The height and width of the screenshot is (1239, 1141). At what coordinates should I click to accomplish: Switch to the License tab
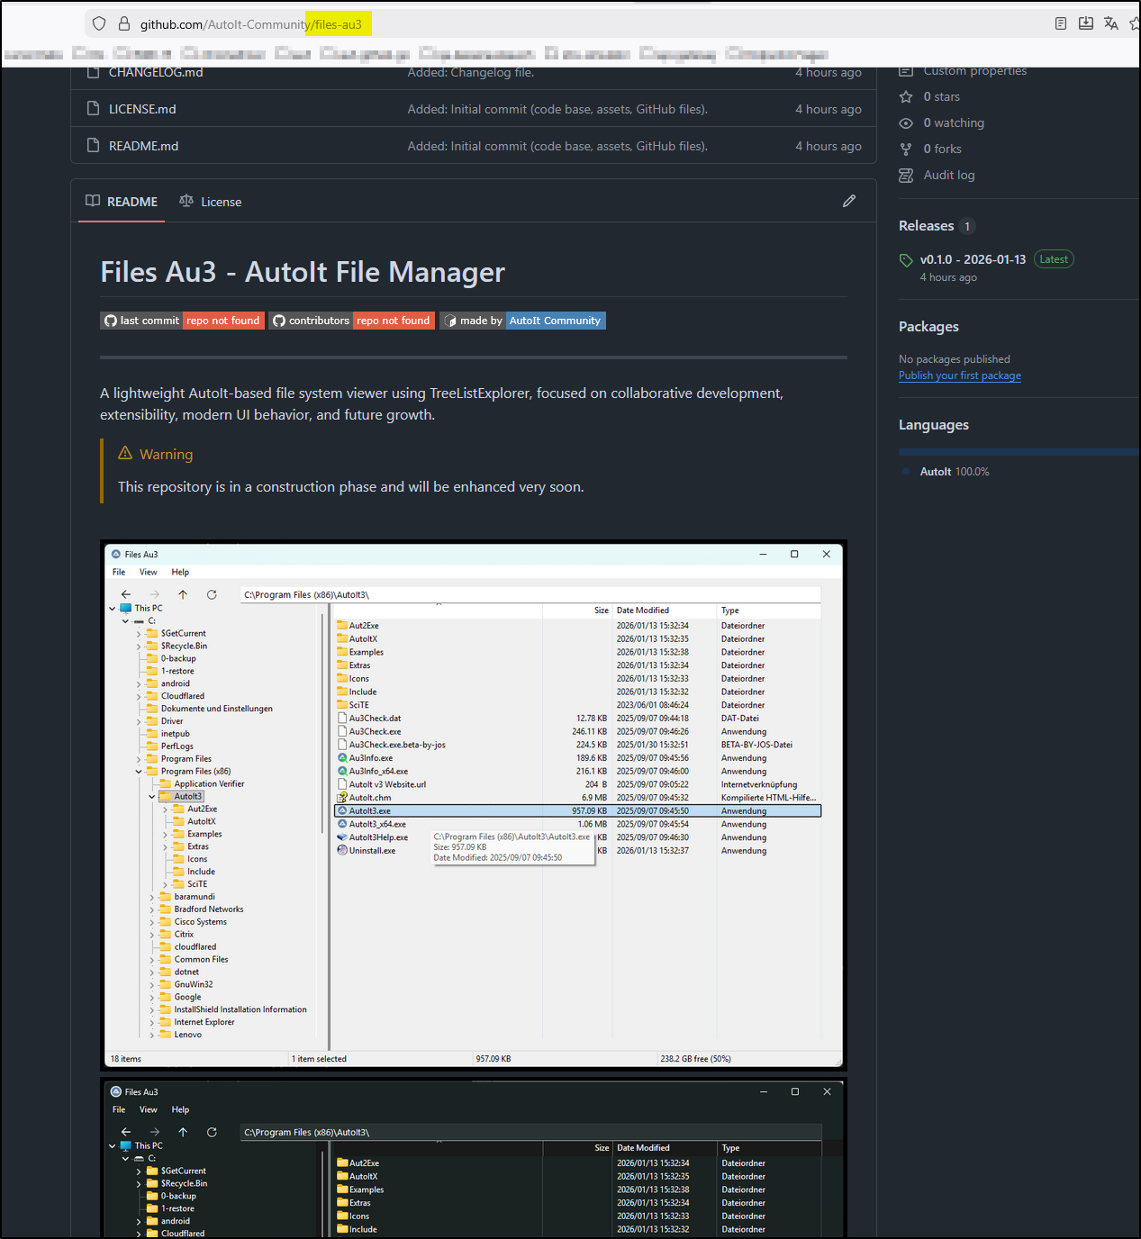coord(220,201)
